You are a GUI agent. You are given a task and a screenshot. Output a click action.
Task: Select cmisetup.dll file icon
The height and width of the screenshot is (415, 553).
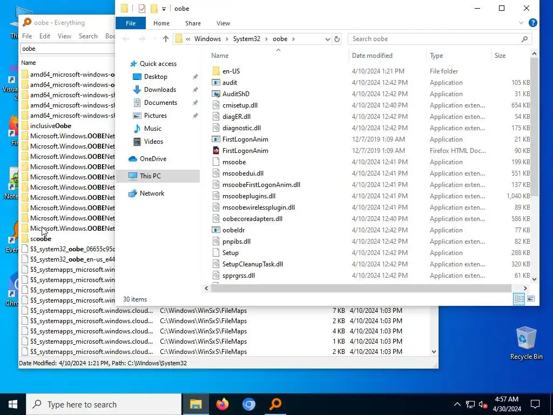point(216,105)
